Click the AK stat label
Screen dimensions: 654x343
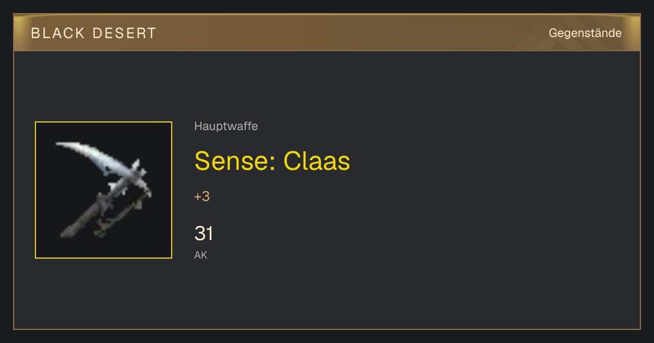click(201, 255)
